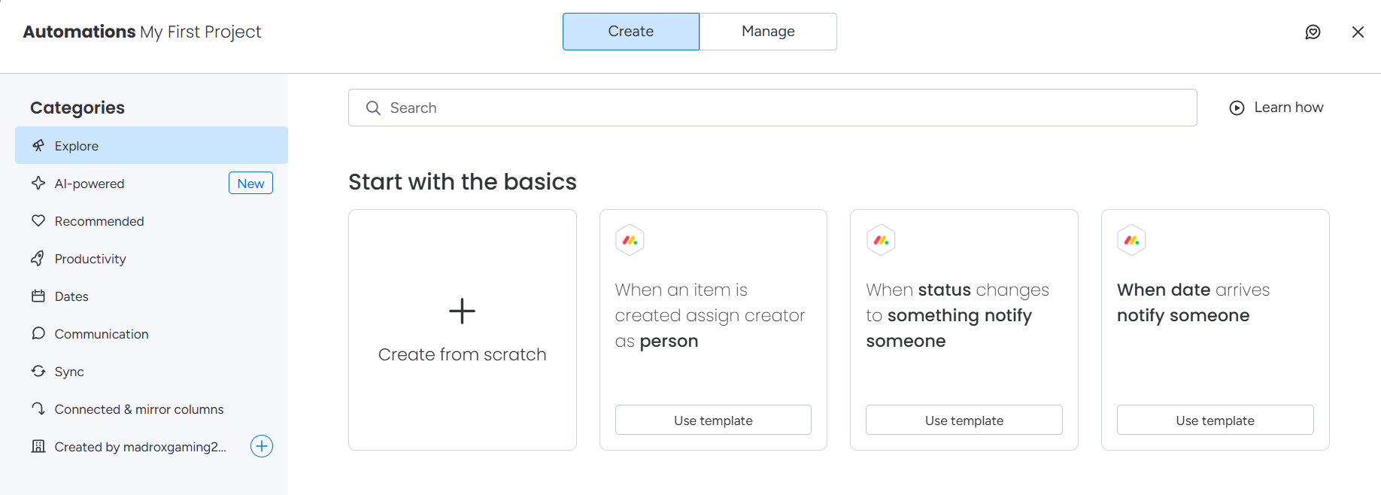The width and height of the screenshot is (1381, 495).
Task: Click monday logo on status changes template
Action: [881, 240]
